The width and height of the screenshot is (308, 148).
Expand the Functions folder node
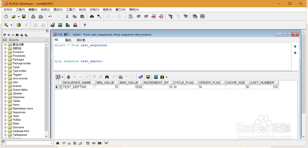5,52
